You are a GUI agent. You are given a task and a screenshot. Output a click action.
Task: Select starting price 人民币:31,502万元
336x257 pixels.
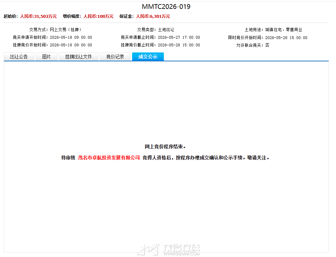click(x=38, y=16)
